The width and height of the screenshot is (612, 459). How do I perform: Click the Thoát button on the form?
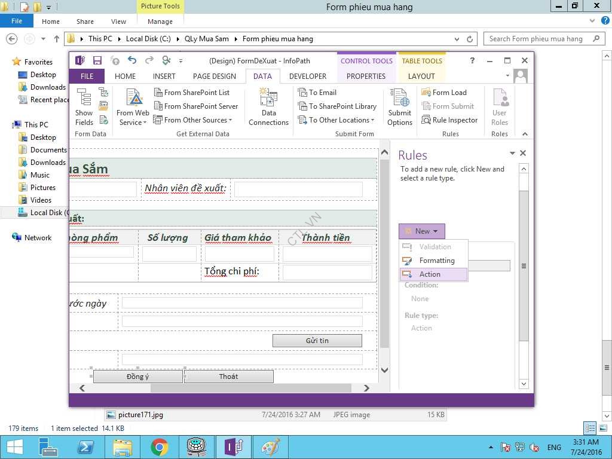pos(228,377)
